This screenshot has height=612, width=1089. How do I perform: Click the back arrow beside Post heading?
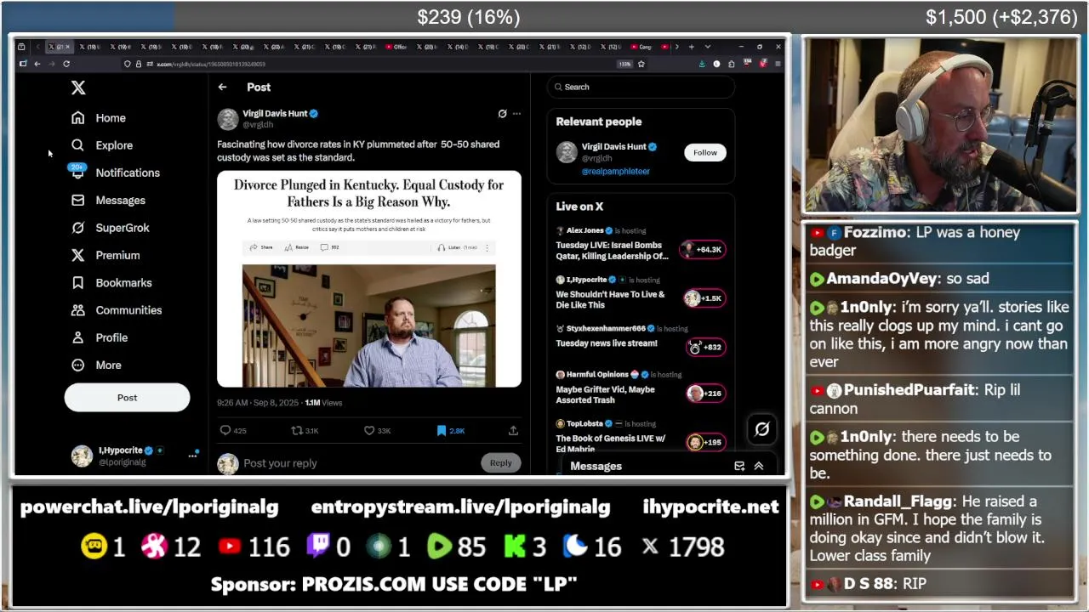point(222,87)
